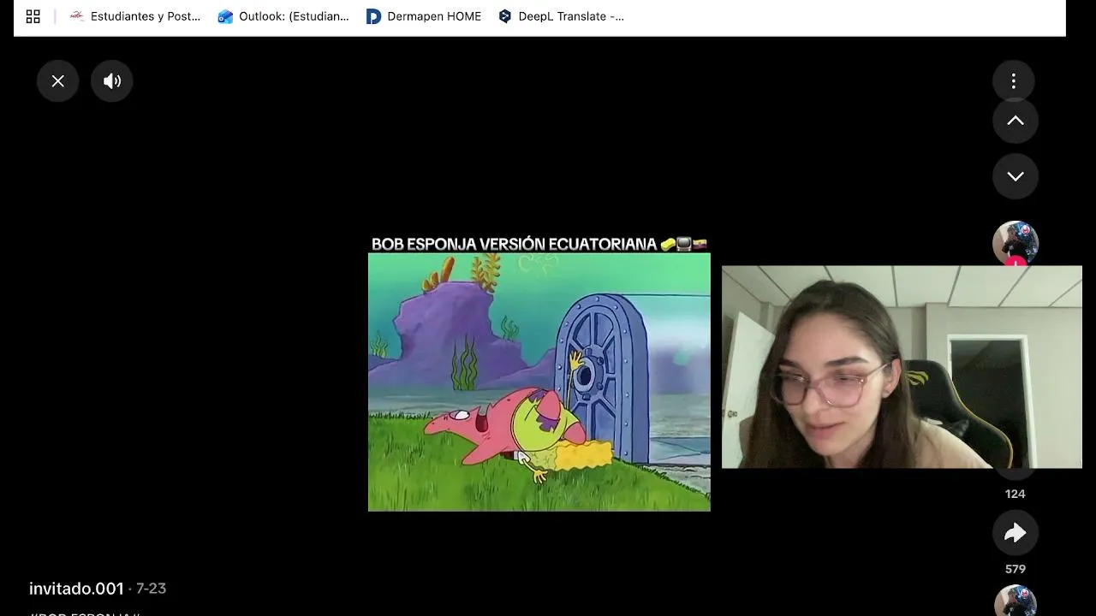Click the 7-23 post date

click(x=151, y=589)
